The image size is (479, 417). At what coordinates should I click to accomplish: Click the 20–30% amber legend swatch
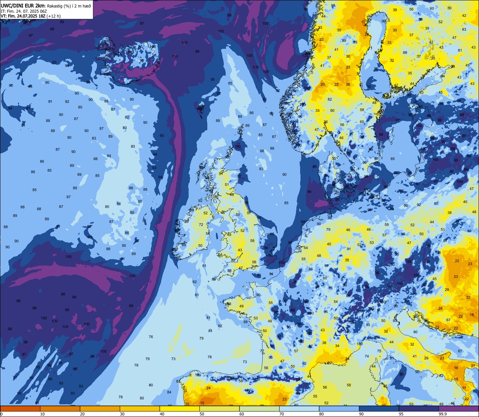(x=100, y=408)
